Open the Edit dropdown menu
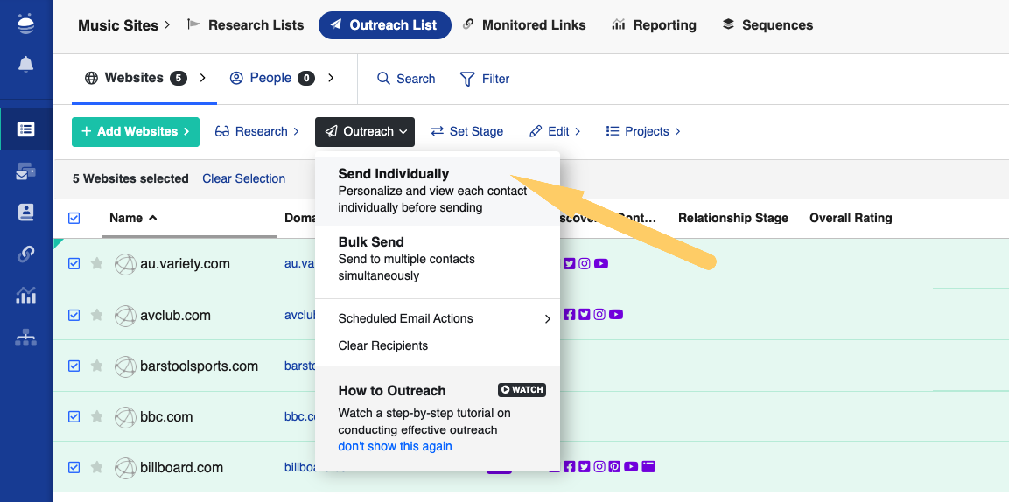The width and height of the screenshot is (1009, 502). point(556,131)
